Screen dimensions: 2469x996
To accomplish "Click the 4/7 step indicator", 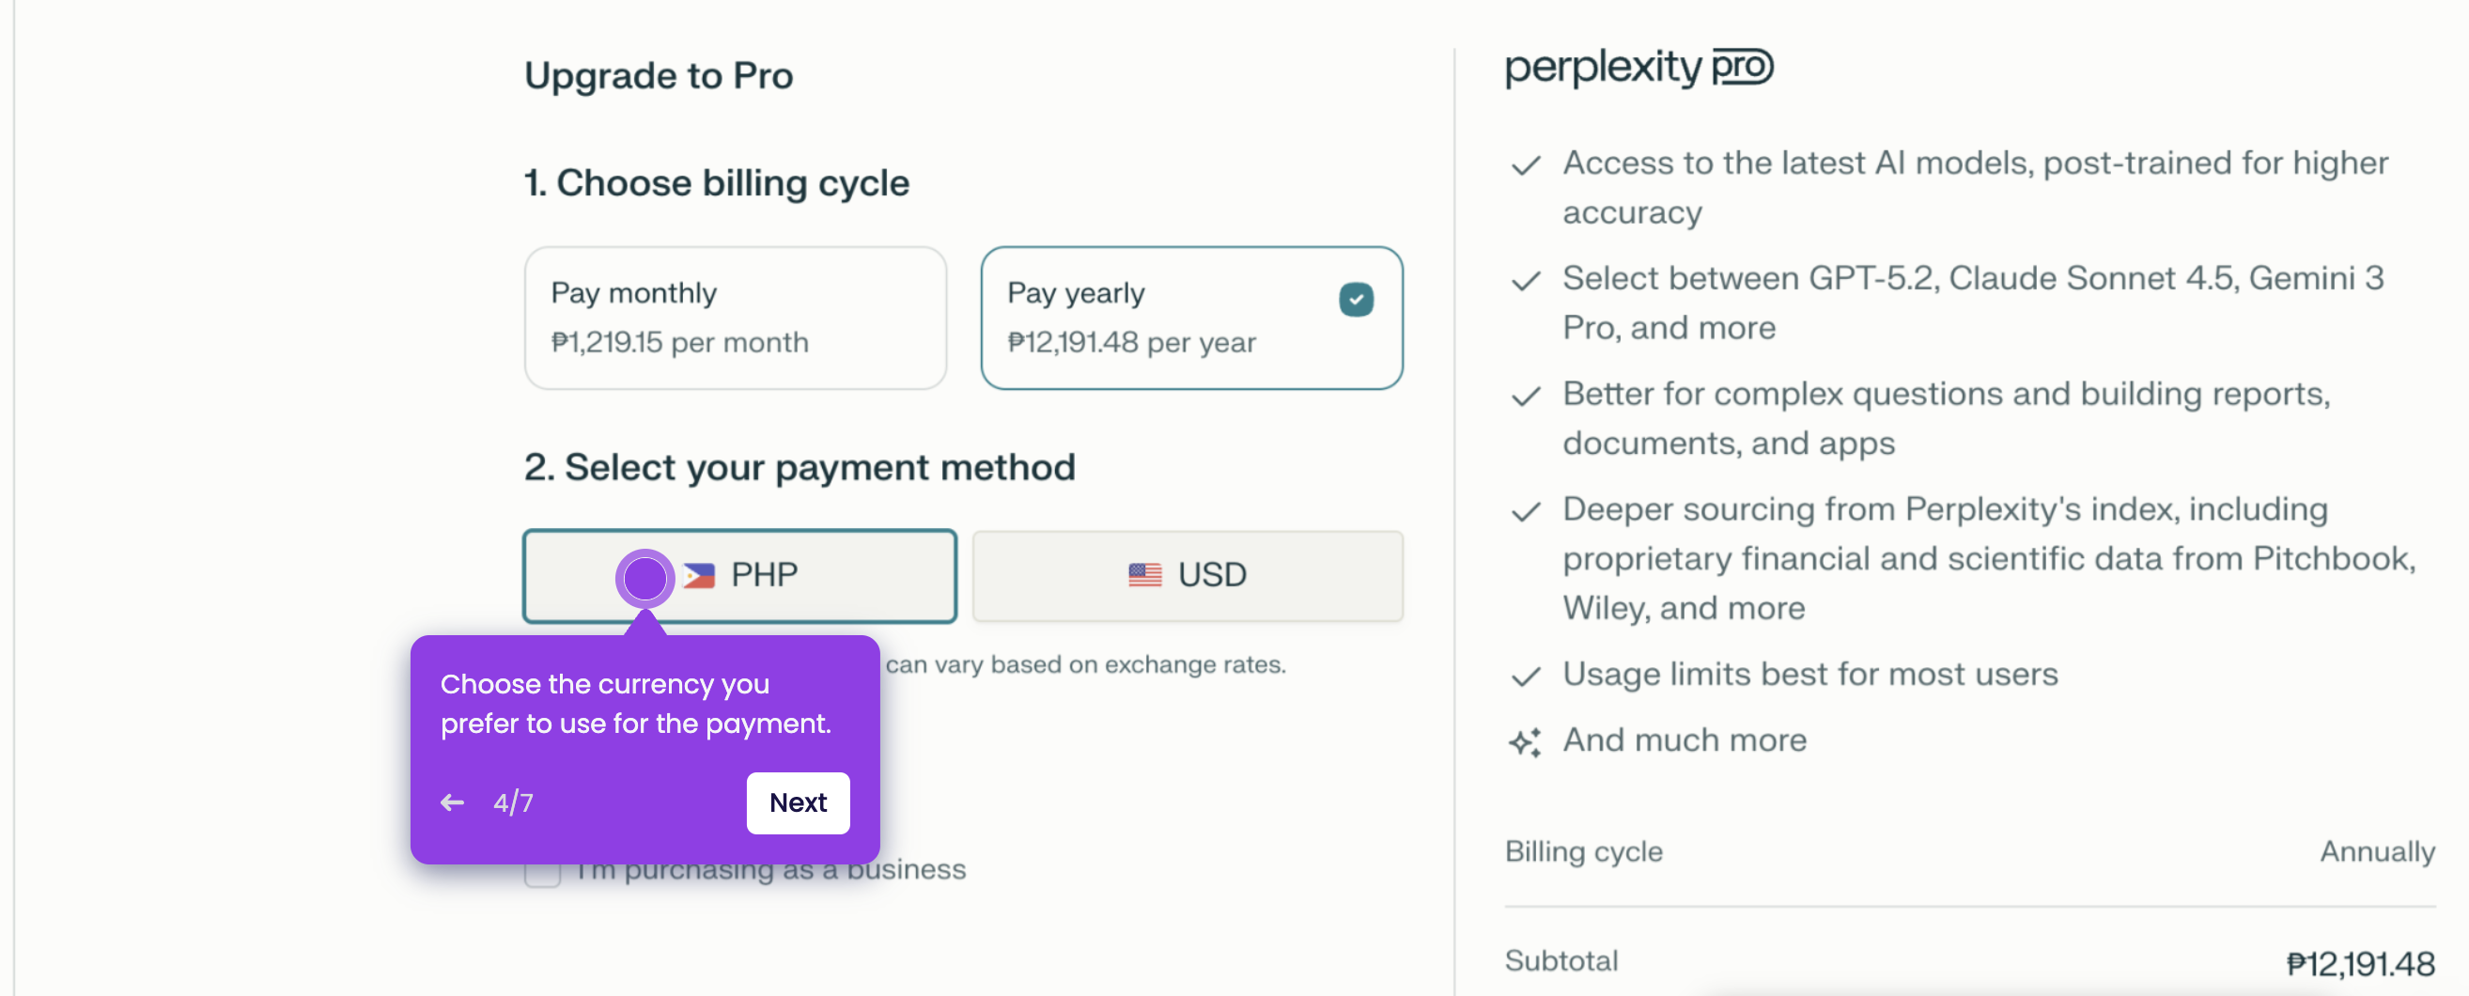I will (513, 802).
